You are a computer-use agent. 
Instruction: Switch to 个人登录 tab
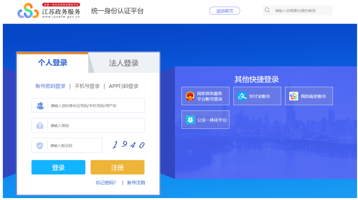(53, 63)
